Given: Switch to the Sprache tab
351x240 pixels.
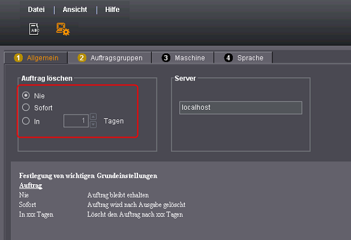Looking at the screenshot, I should point(244,58).
